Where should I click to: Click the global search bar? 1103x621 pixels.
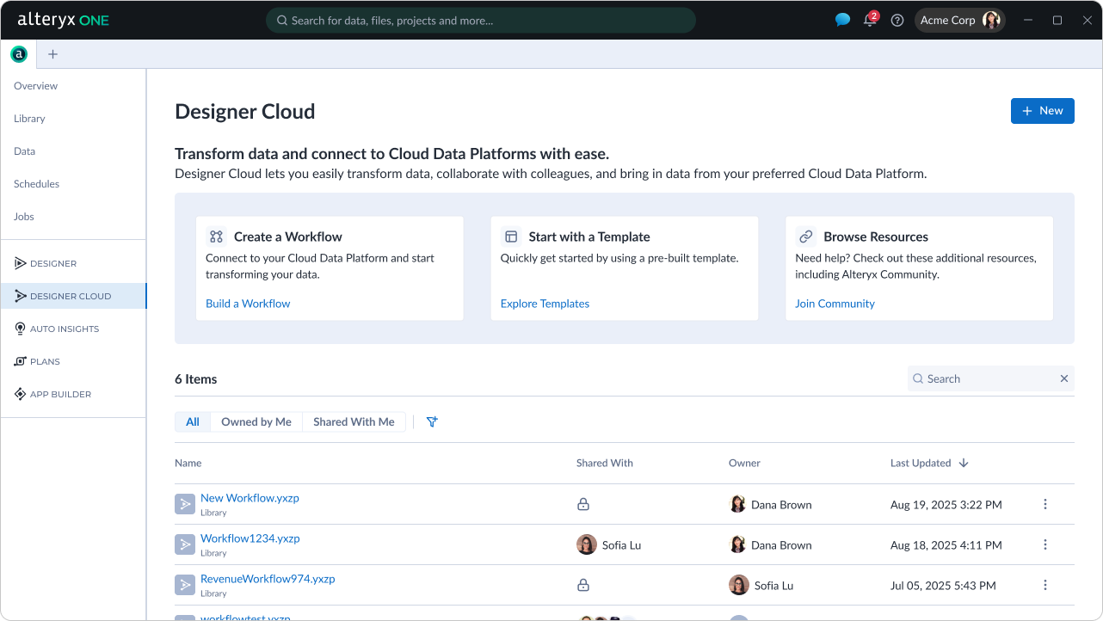tap(480, 21)
